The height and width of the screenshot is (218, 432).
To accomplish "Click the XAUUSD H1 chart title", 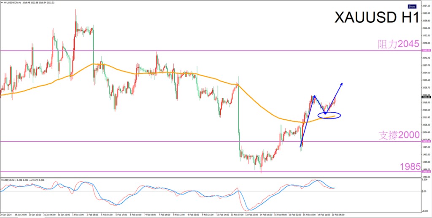I will (x=376, y=18).
